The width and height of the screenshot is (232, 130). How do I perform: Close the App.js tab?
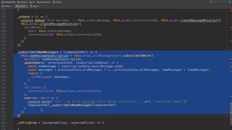click(x=40, y=6)
